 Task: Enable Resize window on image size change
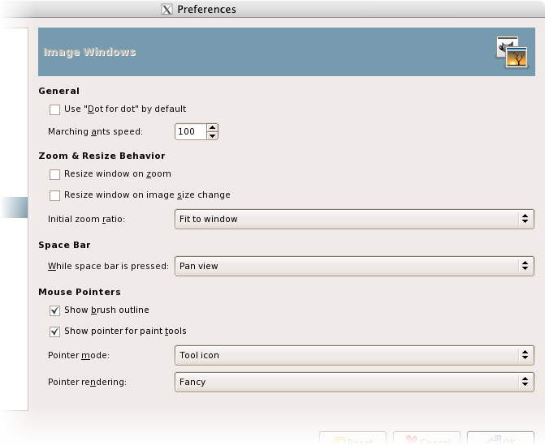(54, 195)
